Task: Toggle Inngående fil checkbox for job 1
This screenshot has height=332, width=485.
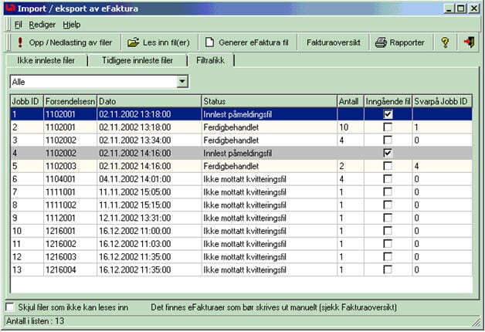Action: click(x=388, y=113)
